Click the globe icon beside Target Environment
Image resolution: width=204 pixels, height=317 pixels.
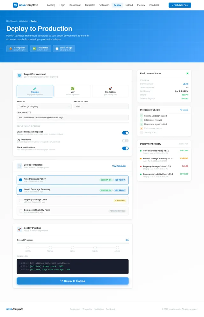click(x=19, y=76)
